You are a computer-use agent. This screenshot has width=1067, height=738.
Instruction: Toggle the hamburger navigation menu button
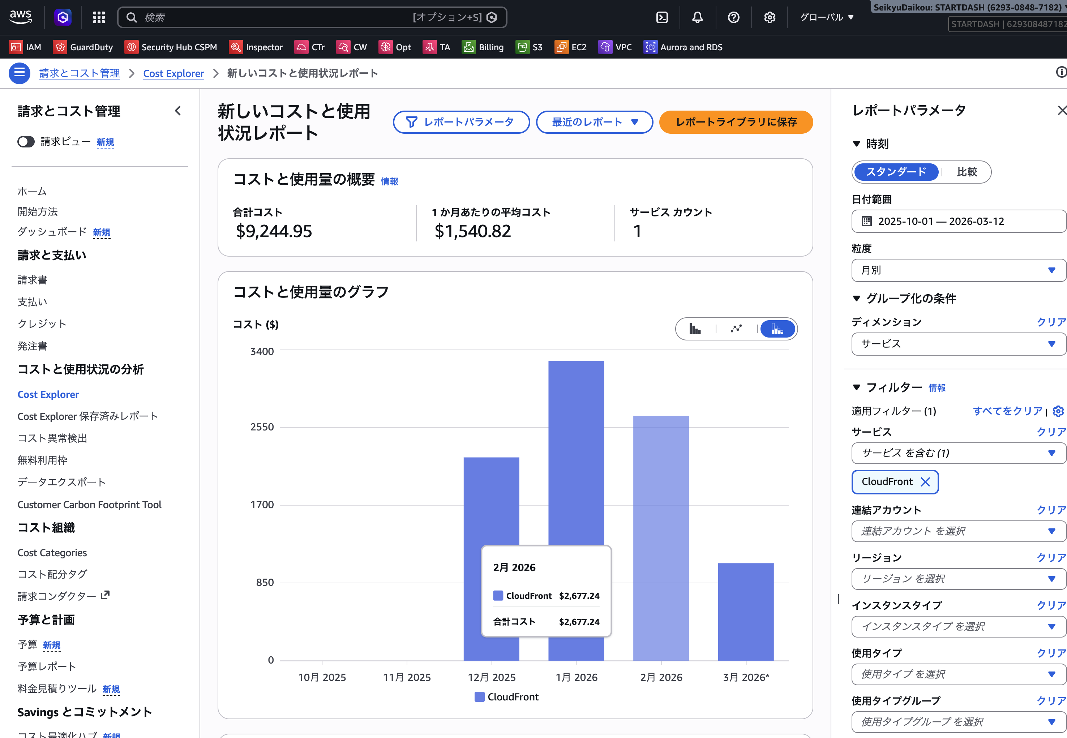pos(20,73)
